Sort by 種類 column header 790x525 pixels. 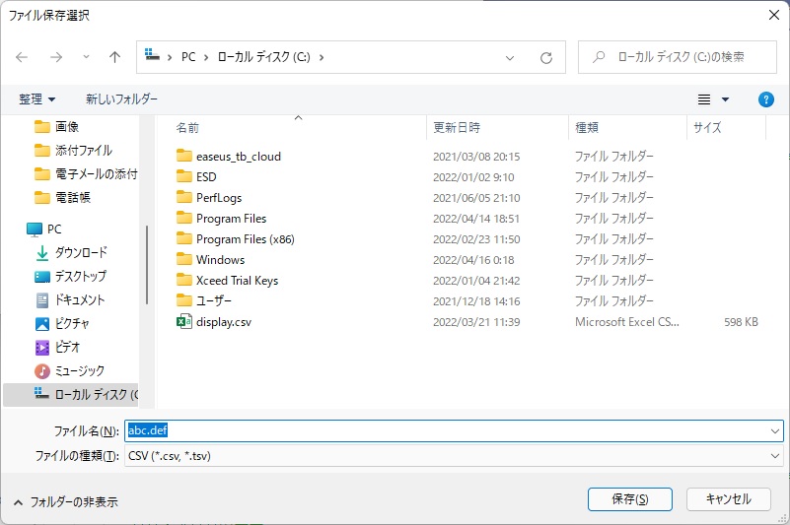(x=587, y=128)
